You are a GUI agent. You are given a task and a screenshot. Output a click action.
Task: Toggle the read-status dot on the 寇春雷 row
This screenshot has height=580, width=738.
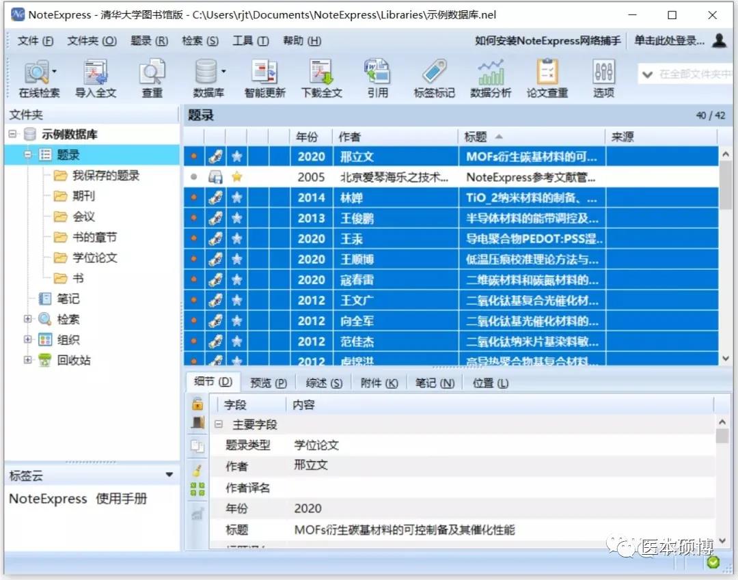click(194, 279)
